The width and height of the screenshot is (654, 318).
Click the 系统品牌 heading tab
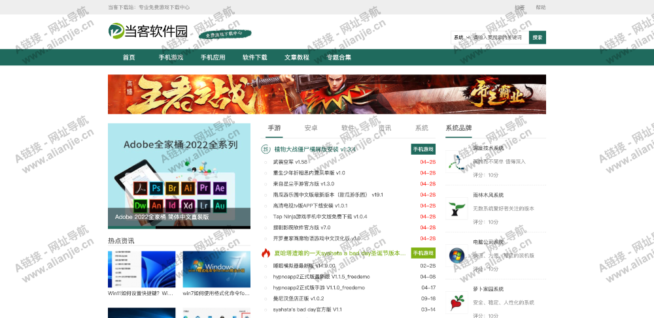coord(459,128)
